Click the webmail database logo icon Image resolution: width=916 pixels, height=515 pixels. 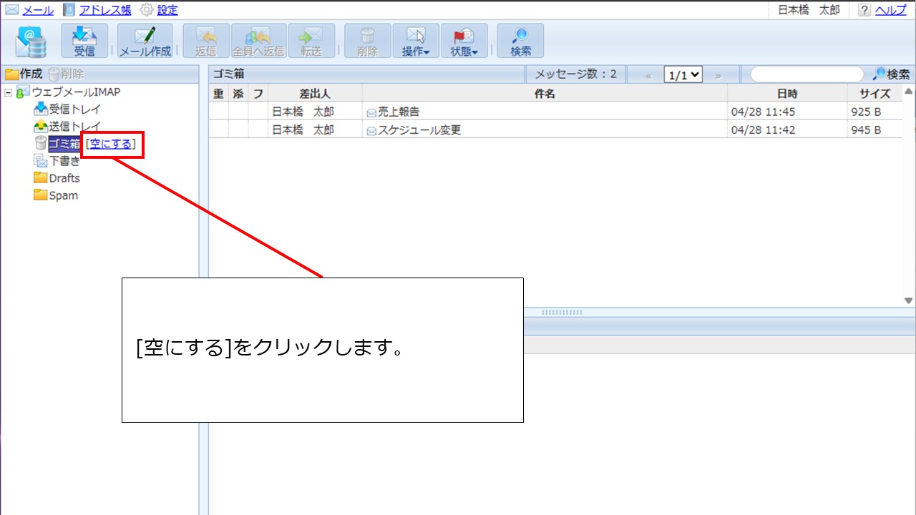pyautogui.click(x=31, y=41)
